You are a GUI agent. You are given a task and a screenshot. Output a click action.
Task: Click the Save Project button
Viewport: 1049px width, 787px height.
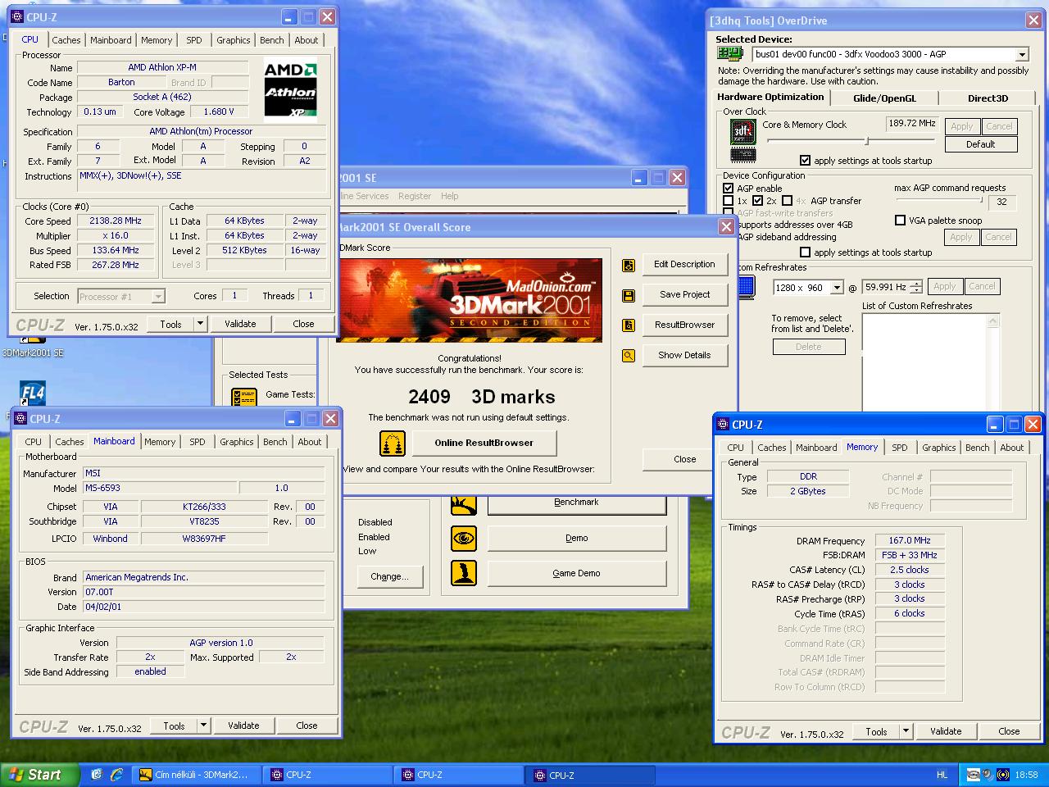coord(684,294)
